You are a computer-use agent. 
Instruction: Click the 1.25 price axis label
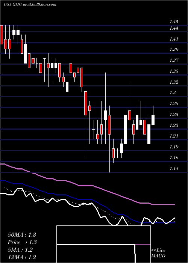point(174,115)
